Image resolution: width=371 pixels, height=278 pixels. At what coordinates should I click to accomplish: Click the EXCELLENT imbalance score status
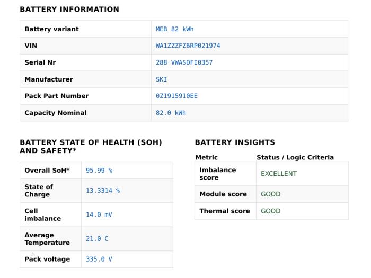pyautogui.click(x=279, y=174)
